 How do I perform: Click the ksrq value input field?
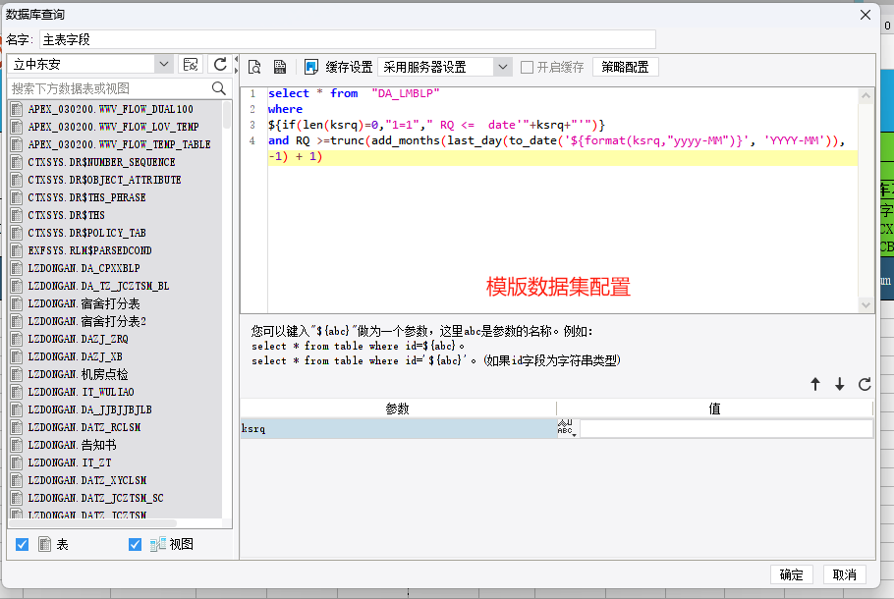pyautogui.click(x=726, y=428)
